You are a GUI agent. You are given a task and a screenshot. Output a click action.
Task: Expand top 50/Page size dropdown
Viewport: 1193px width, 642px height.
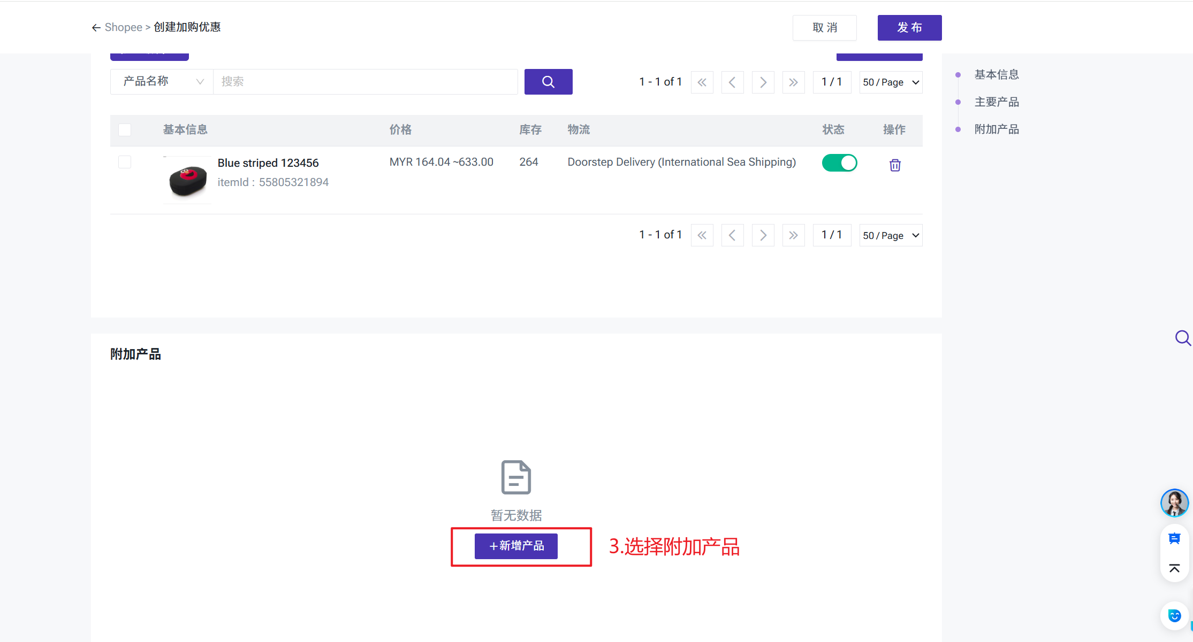[891, 82]
